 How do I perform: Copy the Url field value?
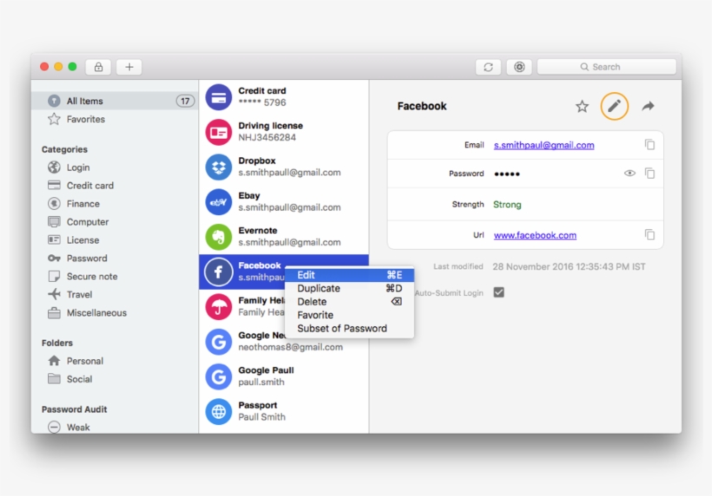click(x=649, y=235)
